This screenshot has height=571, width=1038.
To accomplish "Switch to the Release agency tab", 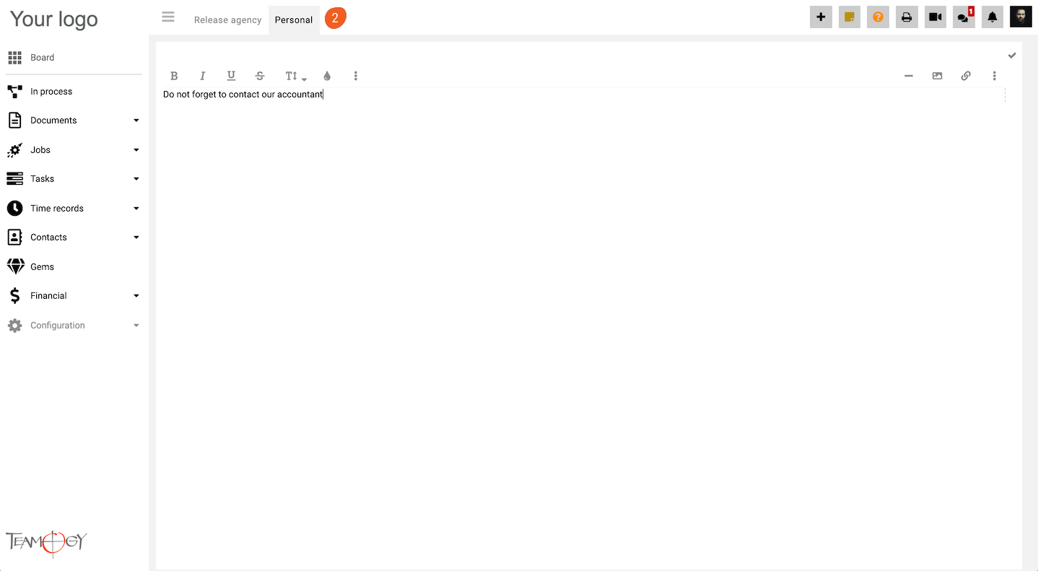I will point(227,20).
